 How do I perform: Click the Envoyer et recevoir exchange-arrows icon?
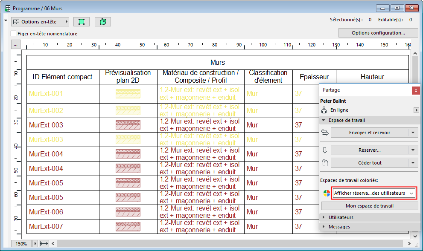pos(325,133)
